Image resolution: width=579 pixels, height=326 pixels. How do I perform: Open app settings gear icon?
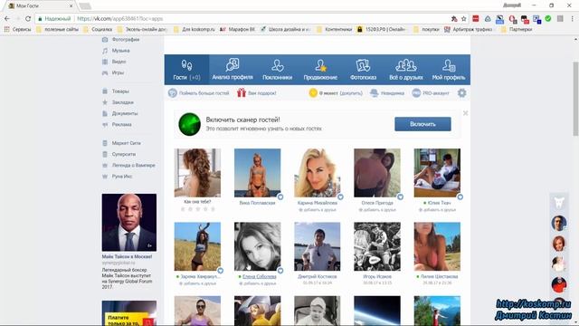tap(461, 93)
